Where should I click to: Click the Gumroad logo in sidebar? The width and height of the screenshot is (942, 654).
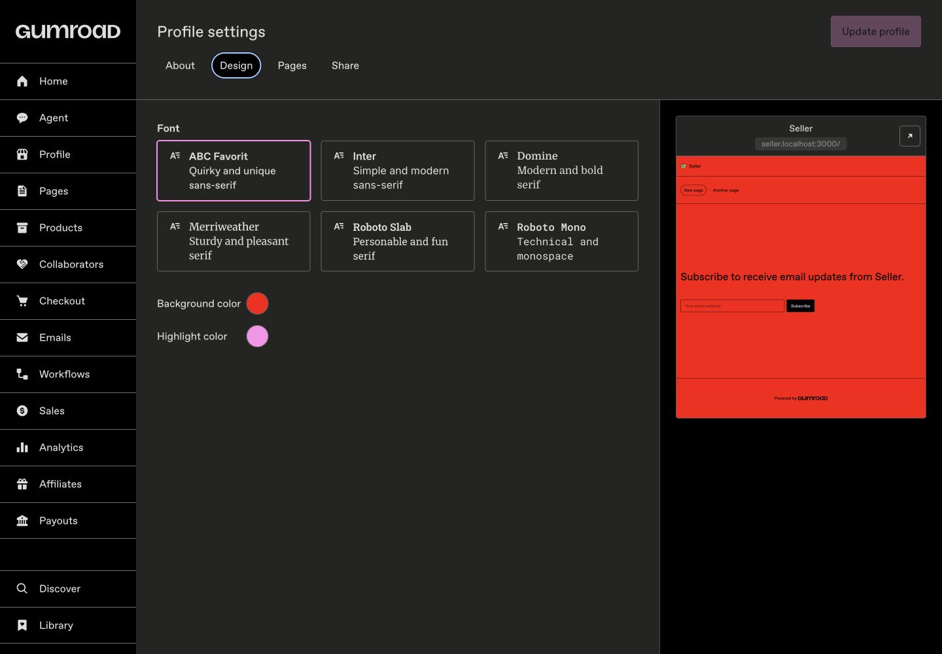tap(68, 31)
